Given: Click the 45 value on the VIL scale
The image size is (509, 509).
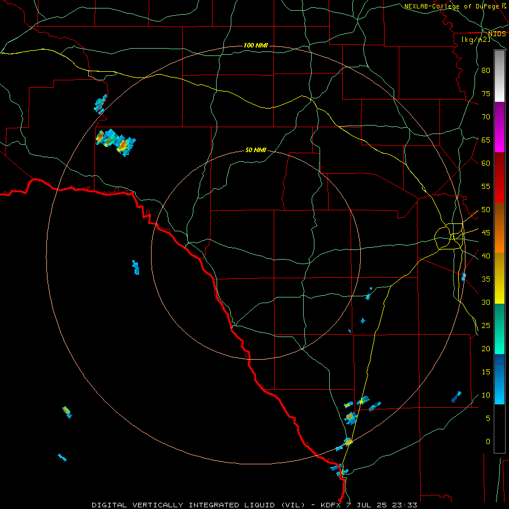Looking at the screenshot, I should click(486, 233).
